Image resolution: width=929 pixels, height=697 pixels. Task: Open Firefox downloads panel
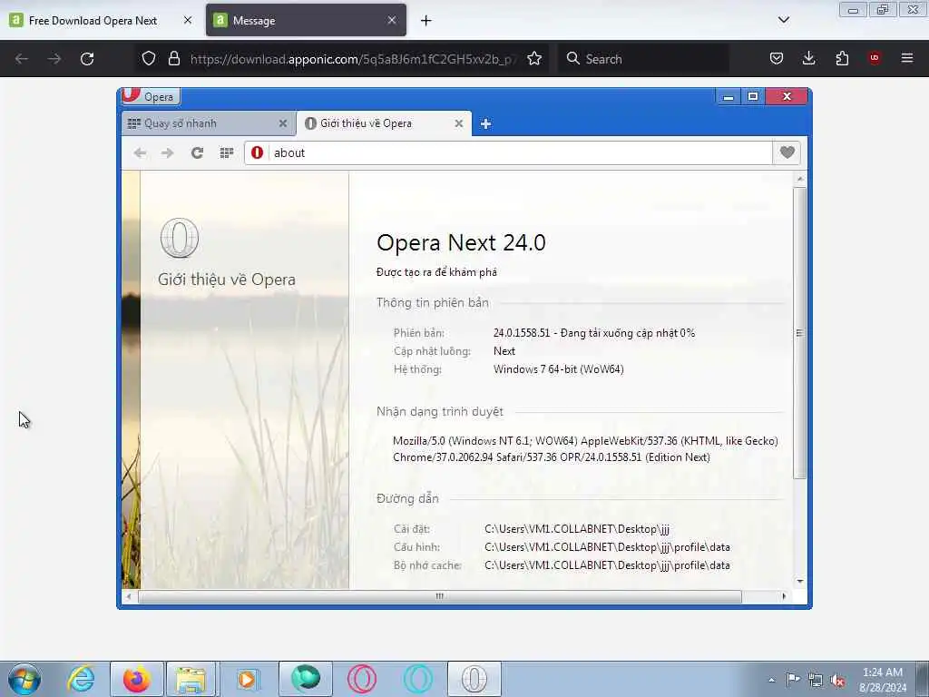(x=808, y=59)
